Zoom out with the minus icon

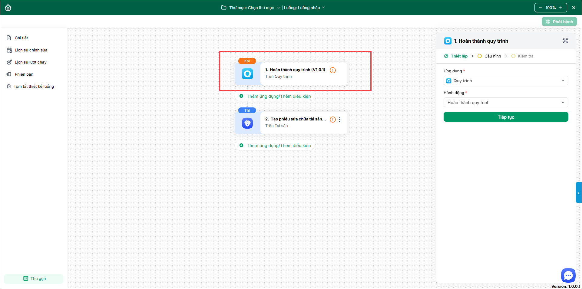click(x=541, y=8)
